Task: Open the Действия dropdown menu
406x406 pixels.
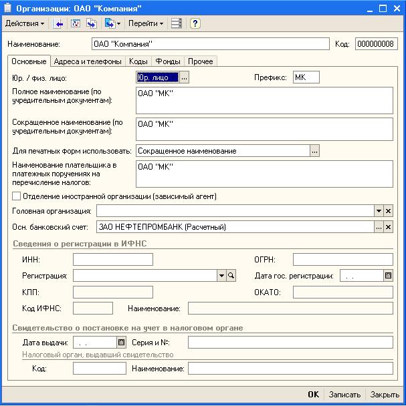Action: pyautogui.click(x=25, y=23)
